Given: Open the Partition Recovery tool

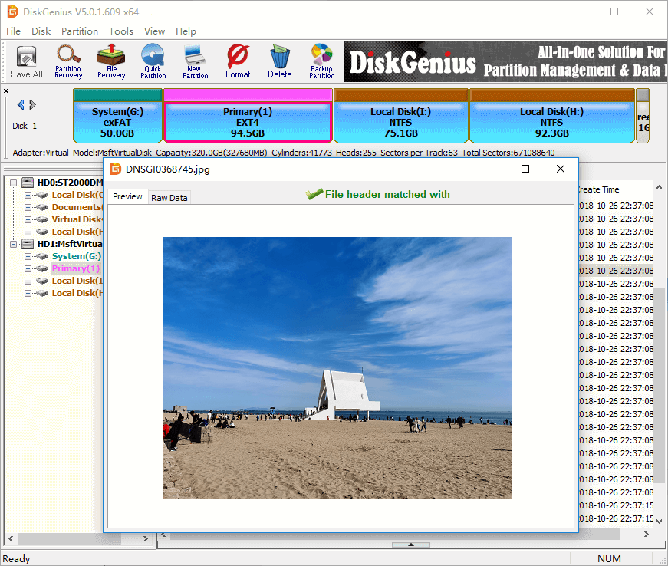Looking at the screenshot, I should [68, 61].
